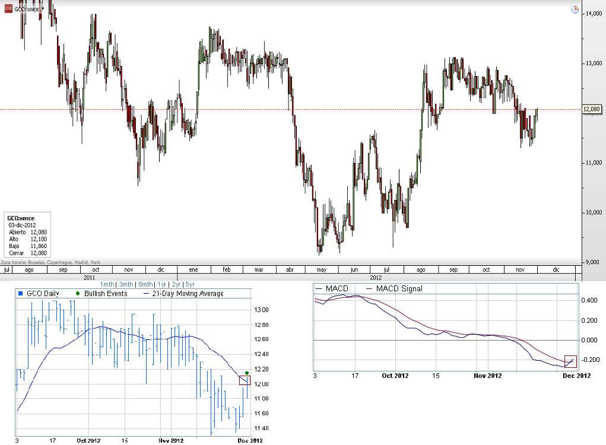Click the 10,000 price axis label

point(594,212)
